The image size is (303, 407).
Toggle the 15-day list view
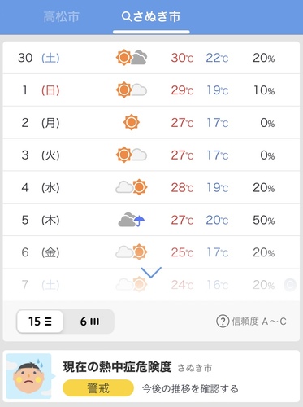(40, 322)
